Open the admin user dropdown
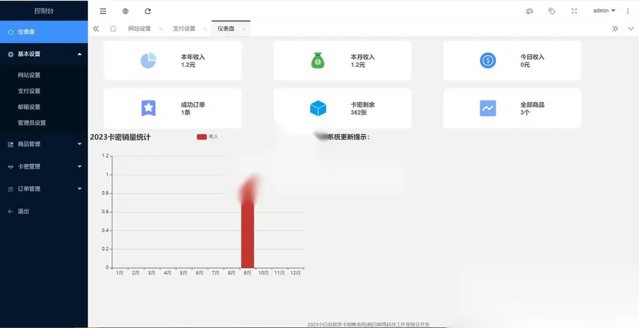The height and width of the screenshot is (328, 639). click(x=604, y=11)
